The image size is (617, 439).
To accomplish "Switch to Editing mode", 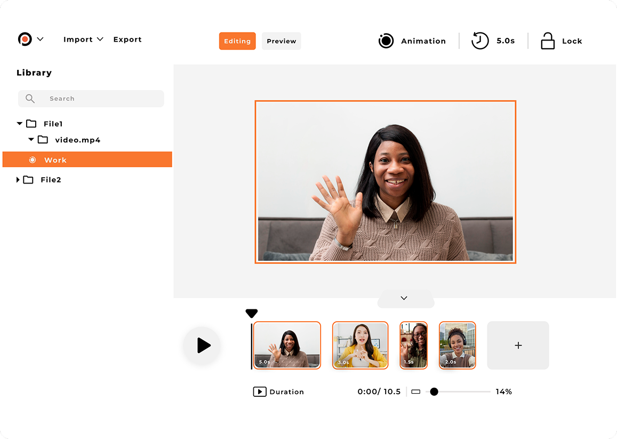I will pos(237,41).
